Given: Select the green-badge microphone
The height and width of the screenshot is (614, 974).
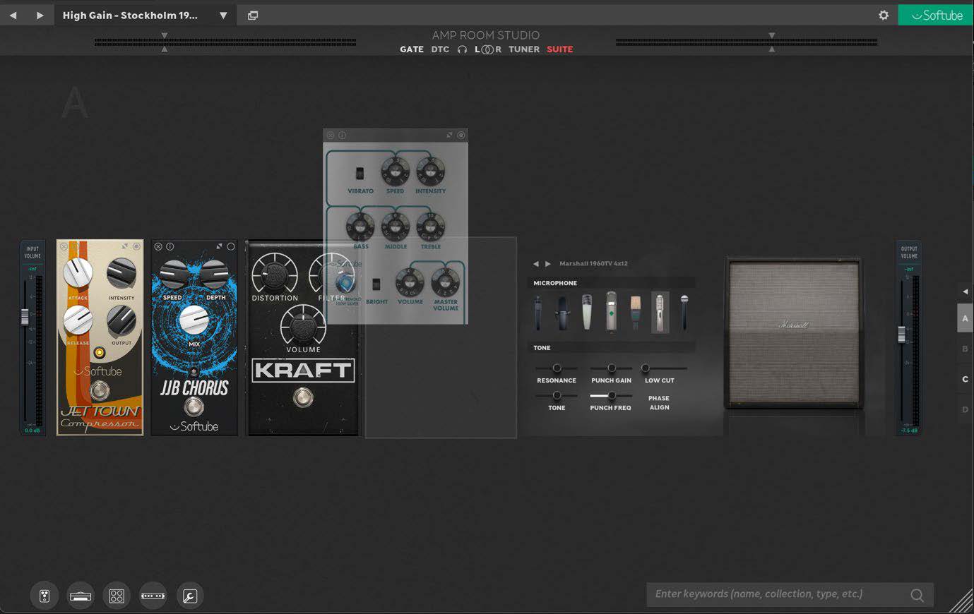Looking at the screenshot, I should [611, 312].
